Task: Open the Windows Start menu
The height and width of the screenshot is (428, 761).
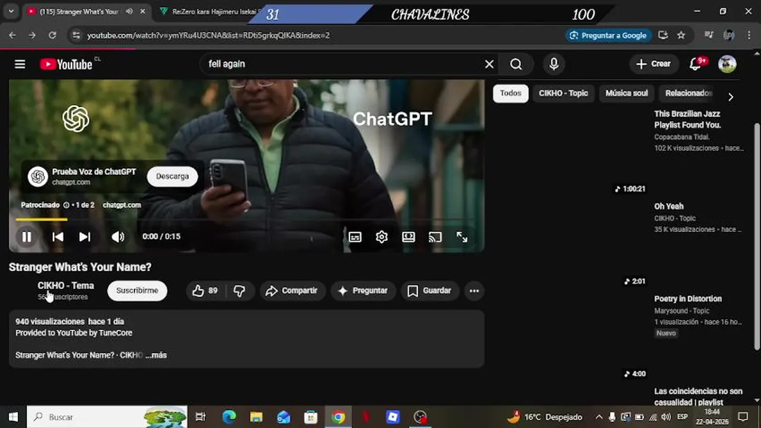Action: point(13,417)
